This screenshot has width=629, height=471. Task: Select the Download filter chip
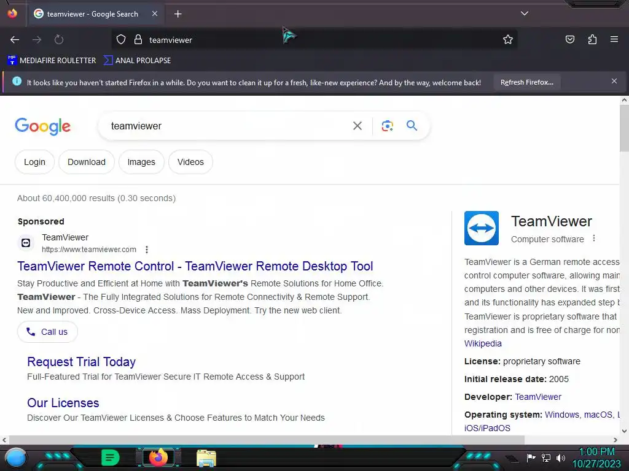[x=86, y=162]
